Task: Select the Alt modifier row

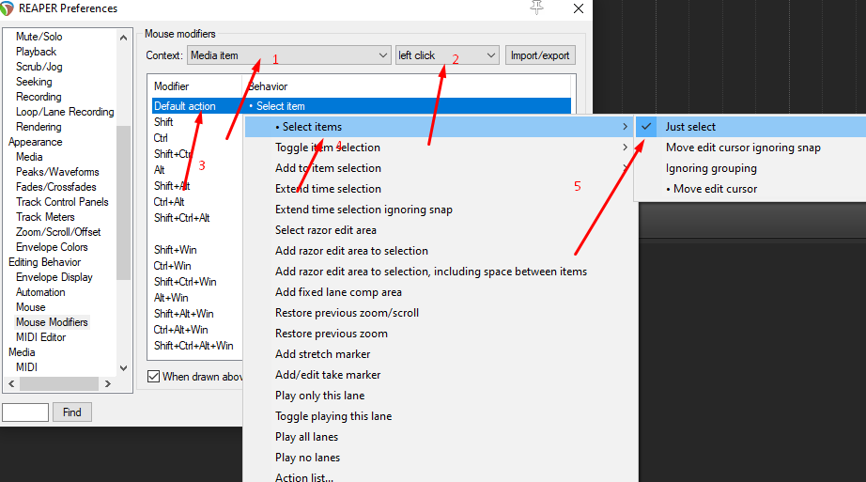Action: coord(160,170)
